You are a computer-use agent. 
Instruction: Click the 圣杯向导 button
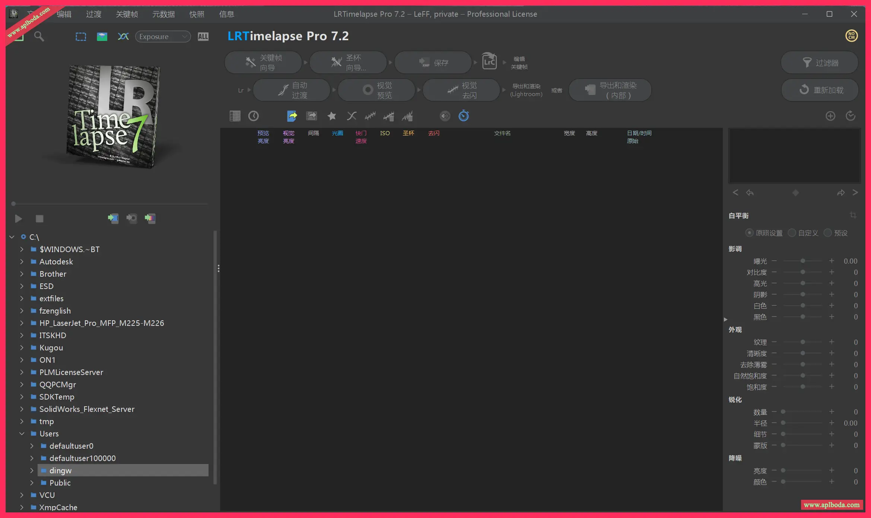tap(348, 63)
